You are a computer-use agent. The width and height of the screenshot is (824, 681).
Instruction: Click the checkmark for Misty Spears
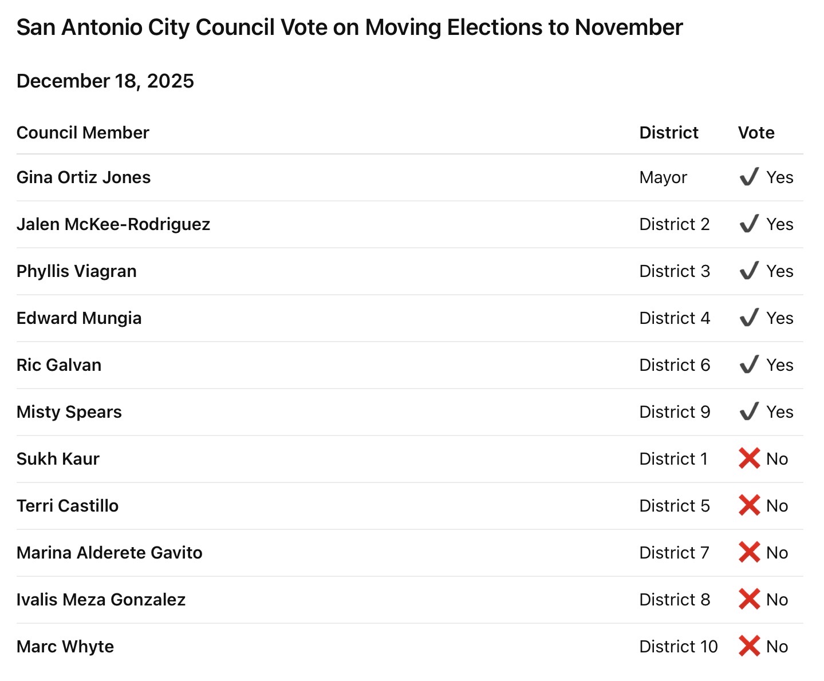[x=749, y=412]
